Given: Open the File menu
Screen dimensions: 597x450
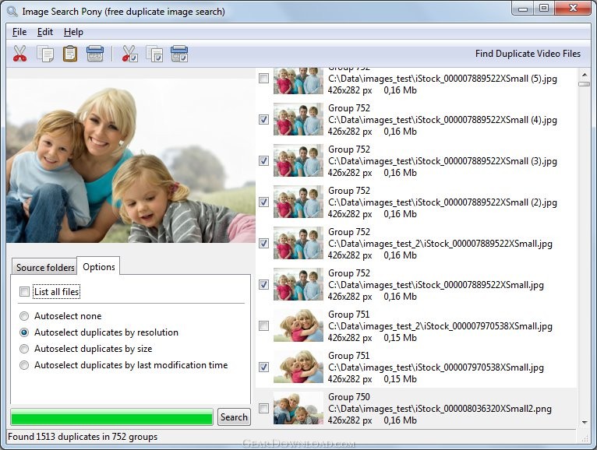Looking at the screenshot, I should click(19, 32).
